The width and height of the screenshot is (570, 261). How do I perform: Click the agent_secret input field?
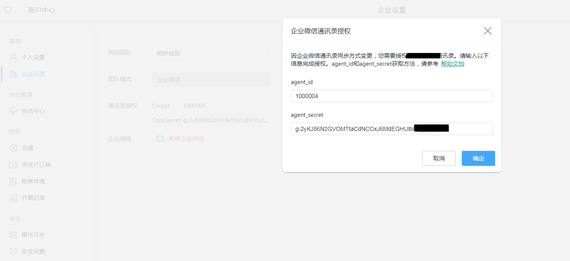pos(392,129)
